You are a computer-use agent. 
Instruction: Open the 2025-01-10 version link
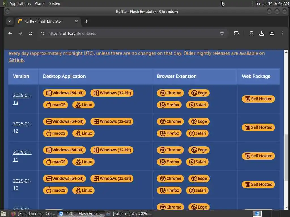click(22, 184)
